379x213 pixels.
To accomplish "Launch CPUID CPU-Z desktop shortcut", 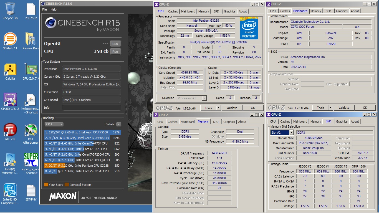I will pyautogui.click(x=10, y=102).
